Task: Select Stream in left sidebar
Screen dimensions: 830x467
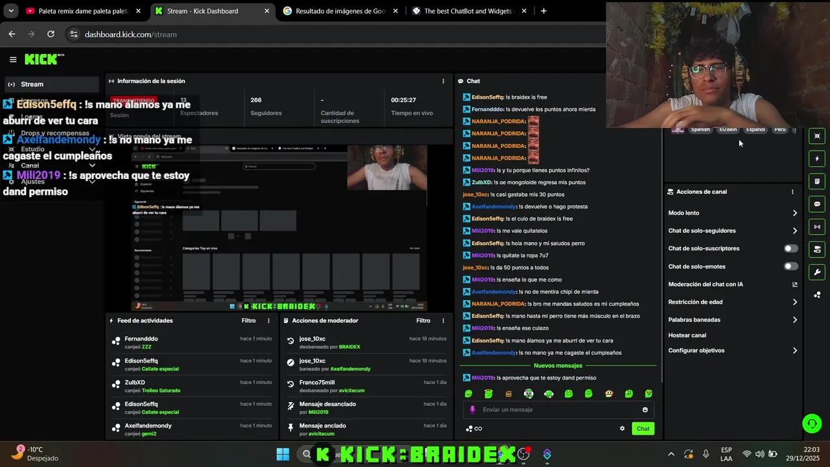Action: [x=51, y=84]
